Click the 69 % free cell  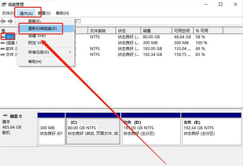click(200, 49)
